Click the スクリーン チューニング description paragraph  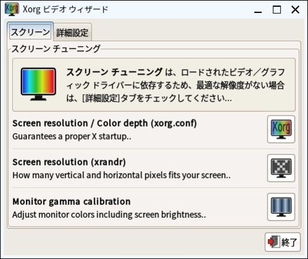tap(176, 85)
